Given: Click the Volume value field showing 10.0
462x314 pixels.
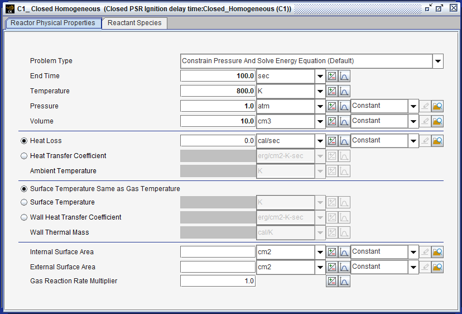Looking at the screenshot, I should coord(218,121).
